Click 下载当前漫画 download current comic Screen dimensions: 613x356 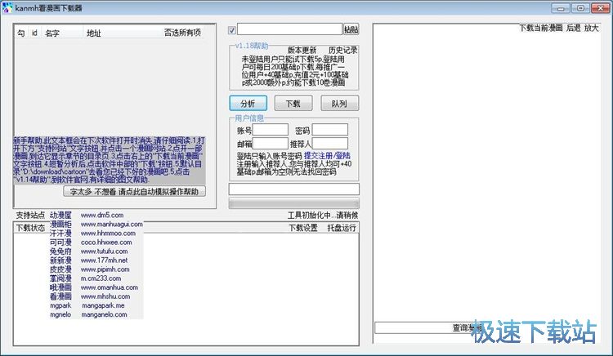coord(541,28)
